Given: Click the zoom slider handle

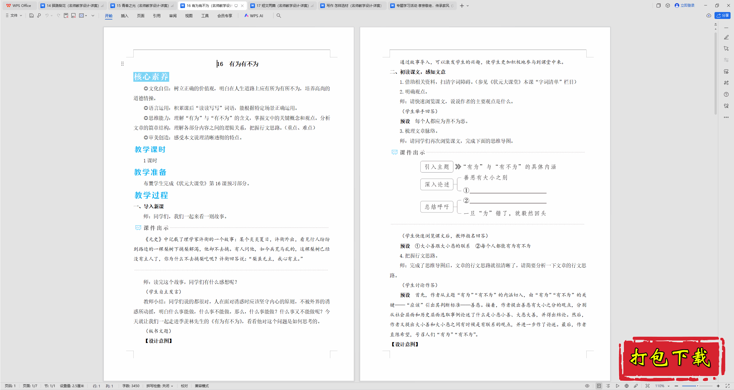Looking at the screenshot, I should click(698, 386).
